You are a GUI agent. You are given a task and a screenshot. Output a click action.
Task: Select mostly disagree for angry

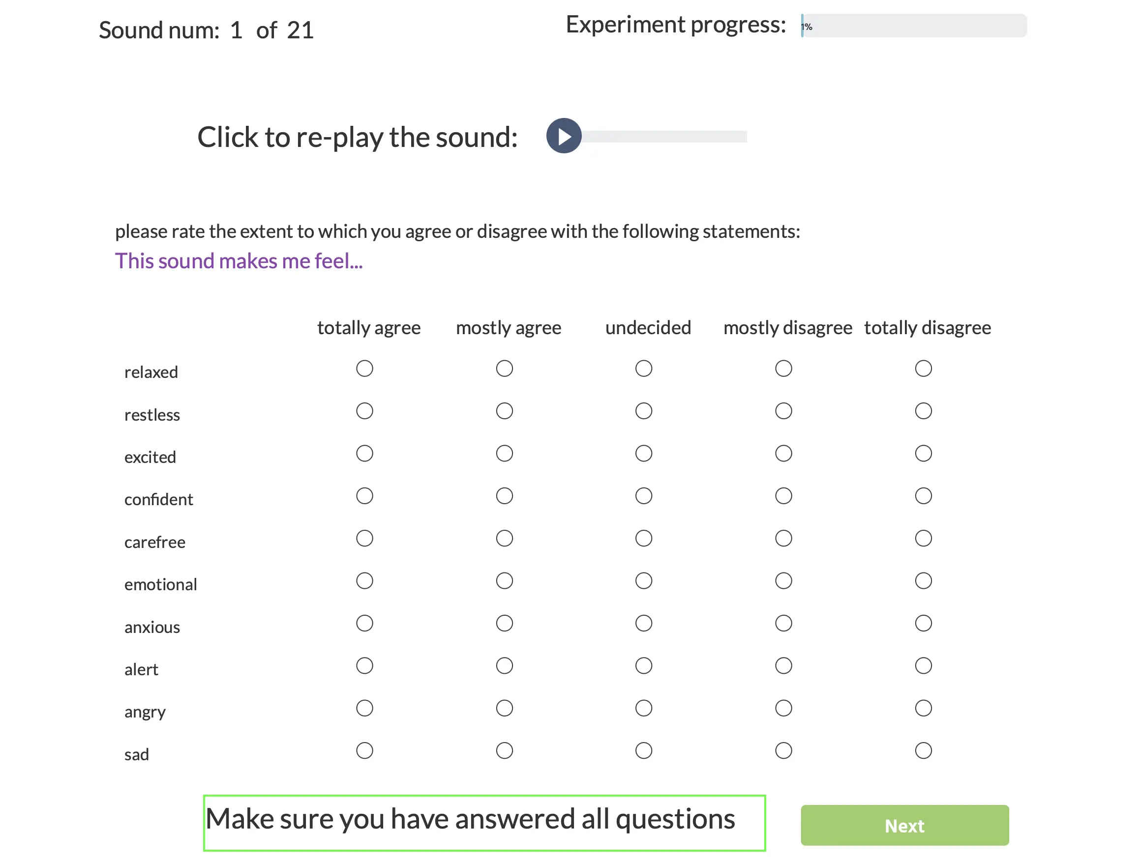(x=783, y=708)
